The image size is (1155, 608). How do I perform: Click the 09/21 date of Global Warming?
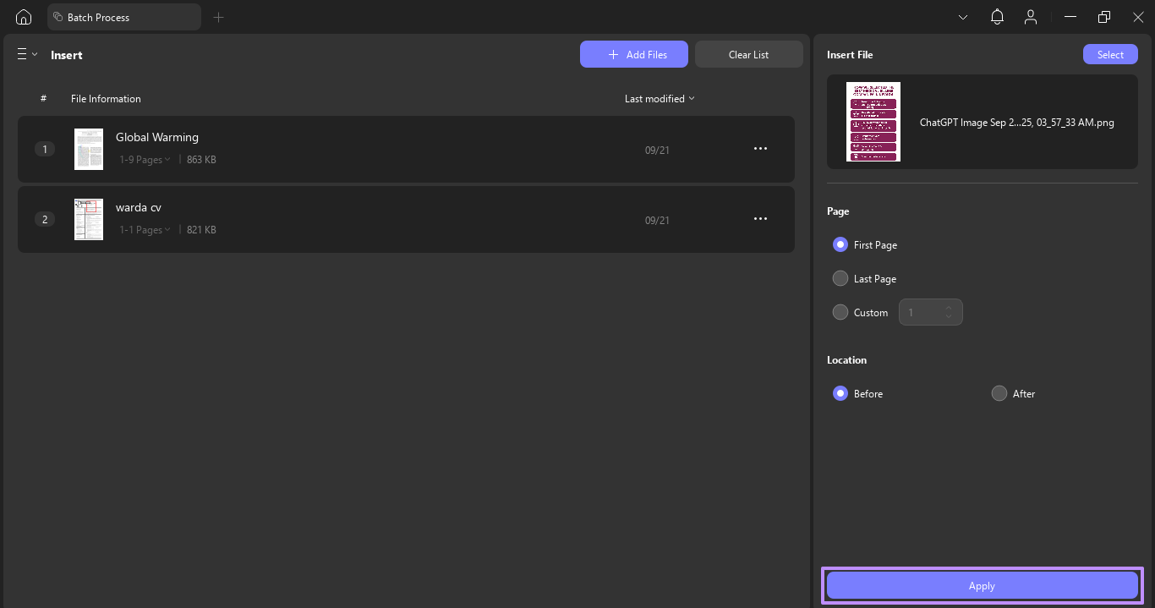(x=657, y=151)
